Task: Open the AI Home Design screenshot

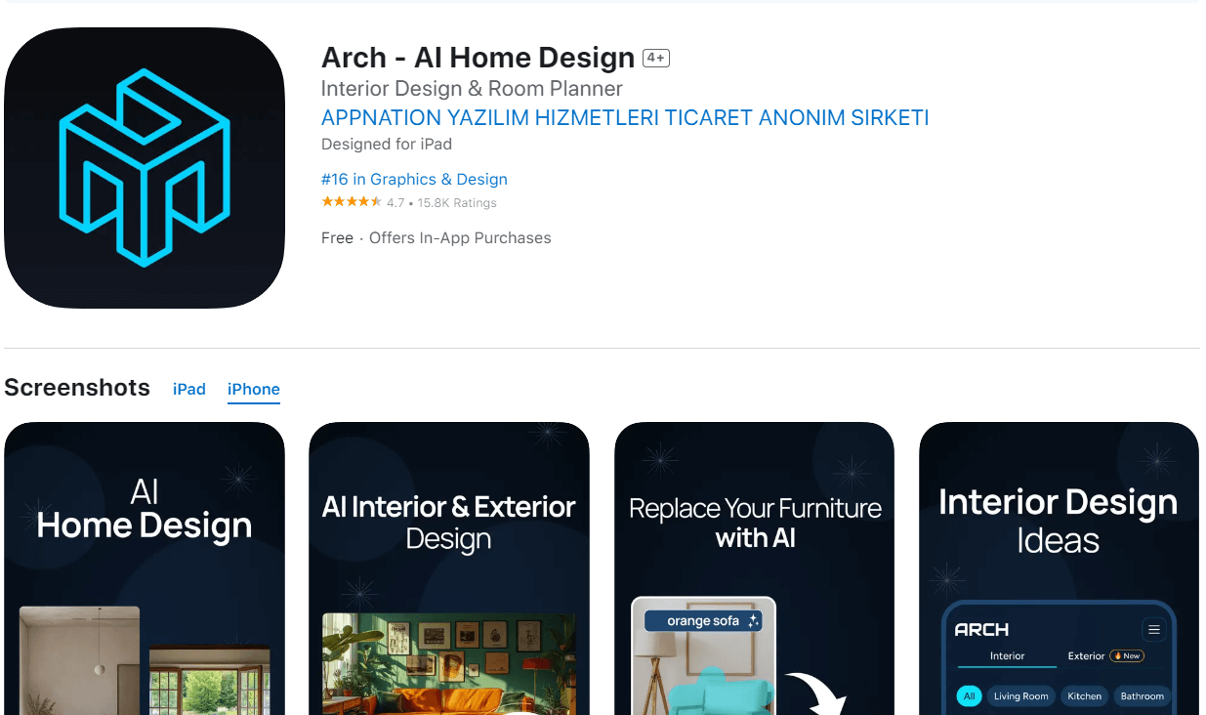Action: (145, 568)
